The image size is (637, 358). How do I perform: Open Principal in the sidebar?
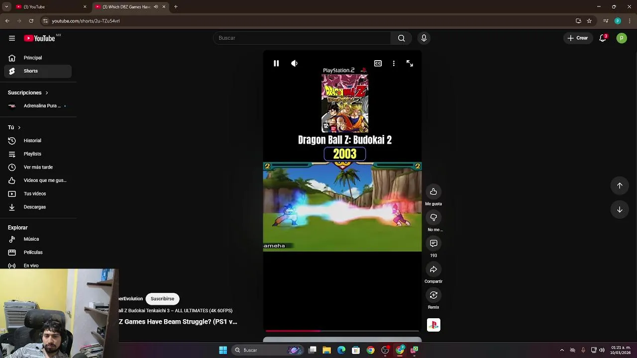38,58
